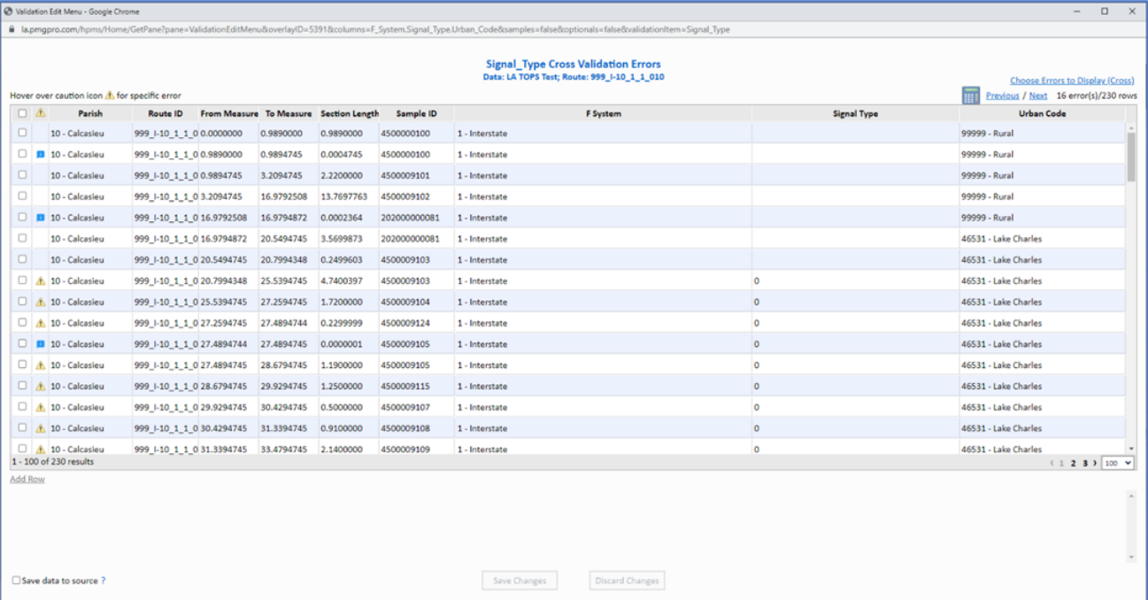Open Choose Errors to Display (Cross) link

(1071, 81)
